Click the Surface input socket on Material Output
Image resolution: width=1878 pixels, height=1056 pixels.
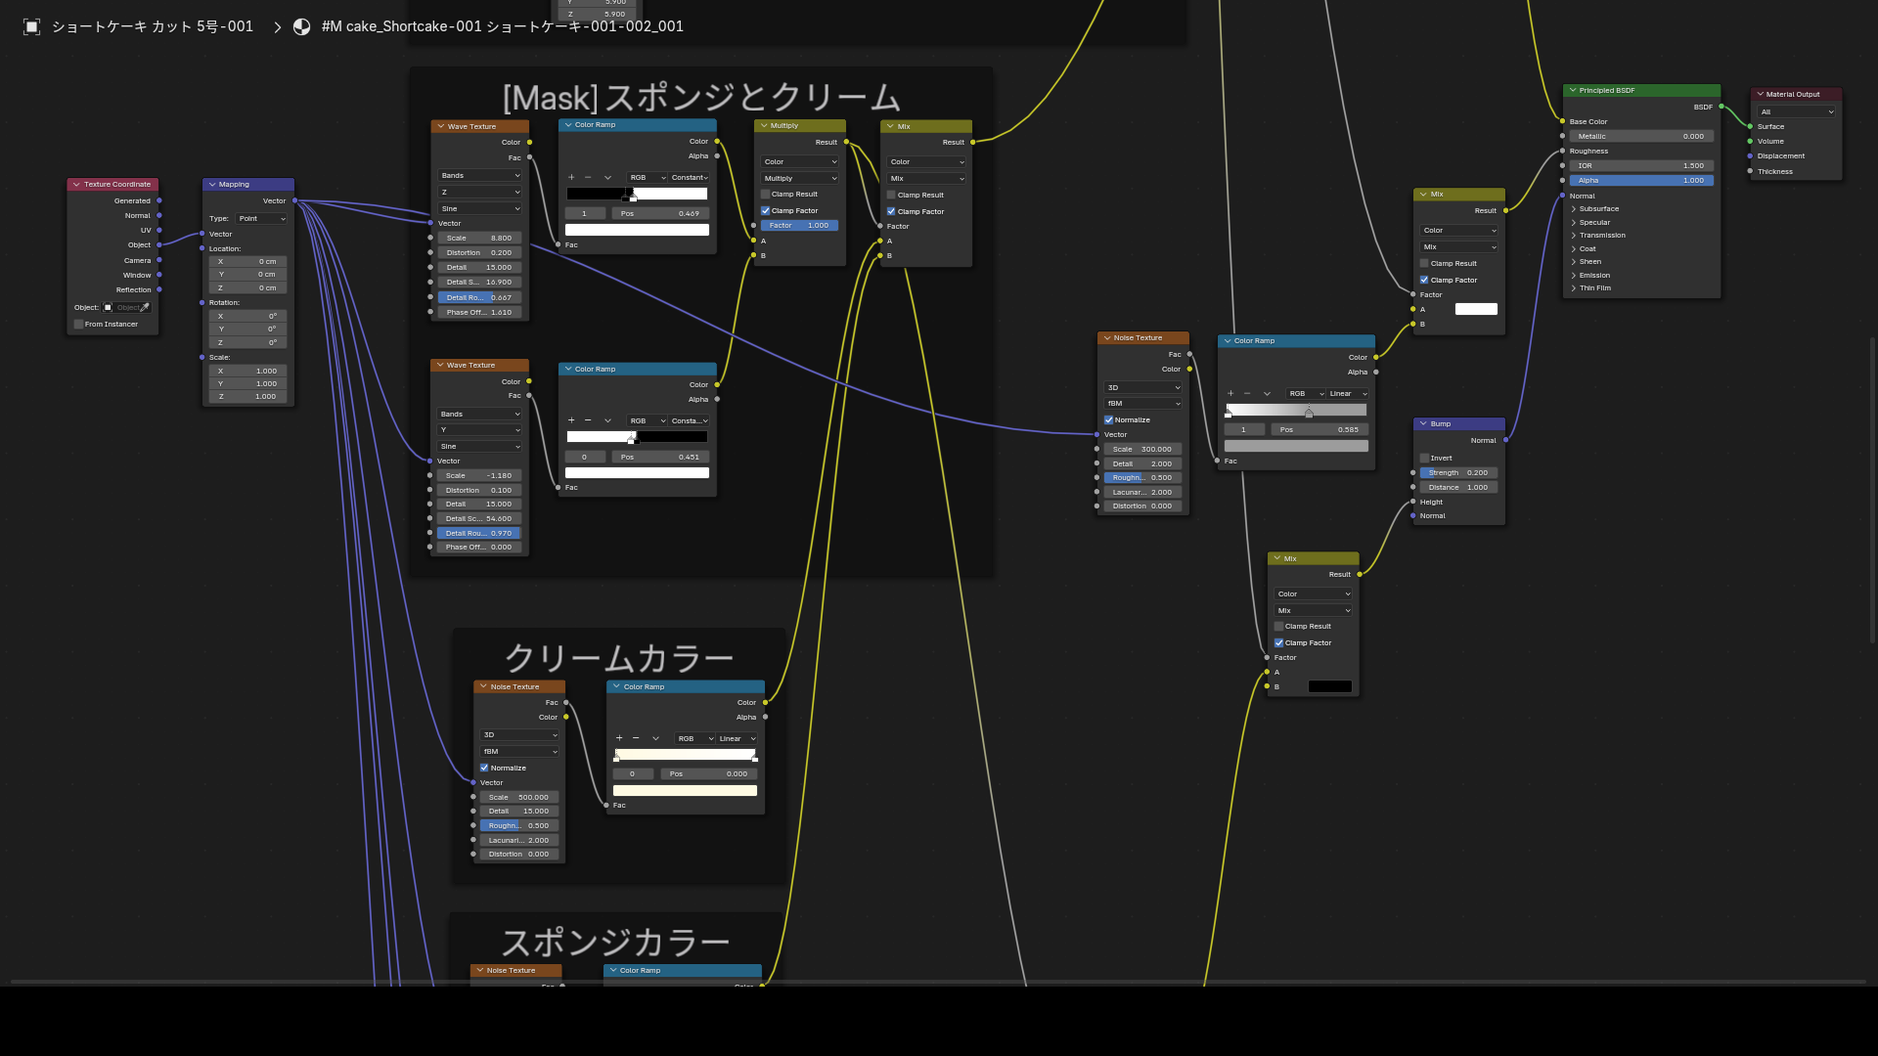point(1750,126)
